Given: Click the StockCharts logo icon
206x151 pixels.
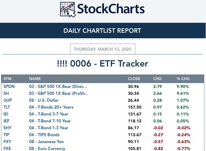Looking at the screenshot, I should (68, 10).
